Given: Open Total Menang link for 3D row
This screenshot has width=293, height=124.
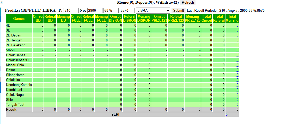Looking at the screenshot, I should point(237,30).
